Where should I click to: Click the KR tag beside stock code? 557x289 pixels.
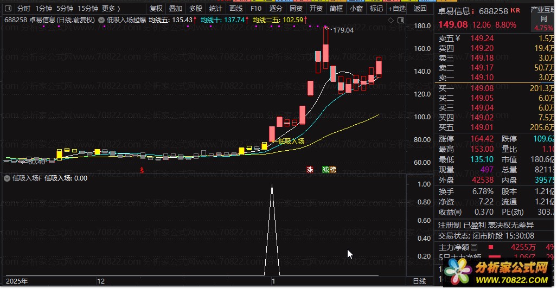click(x=515, y=11)
